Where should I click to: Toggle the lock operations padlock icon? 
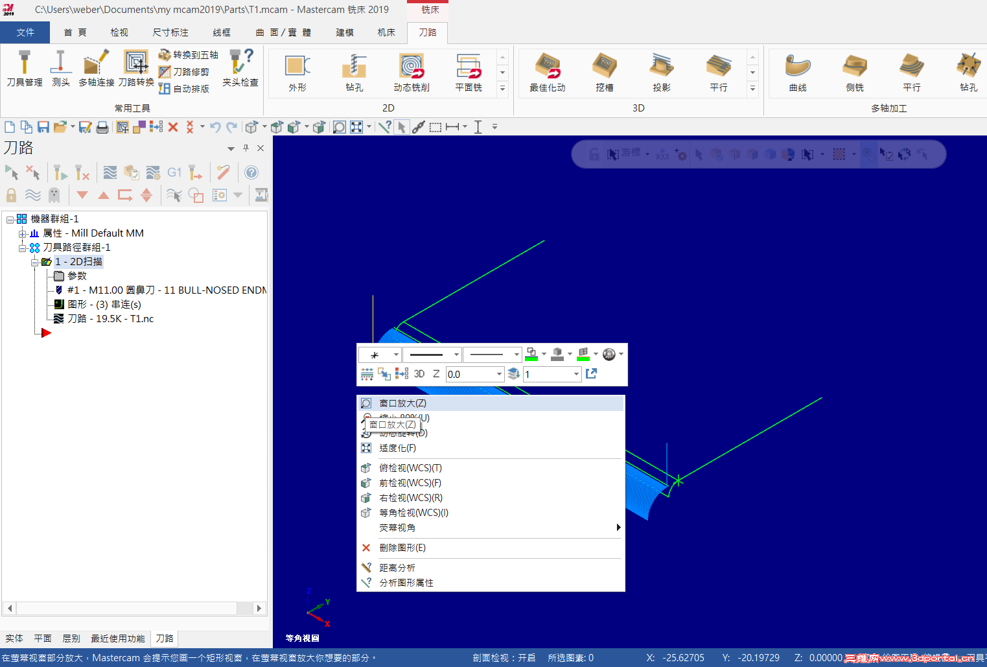pyautogui.click(x=11, y=195)
